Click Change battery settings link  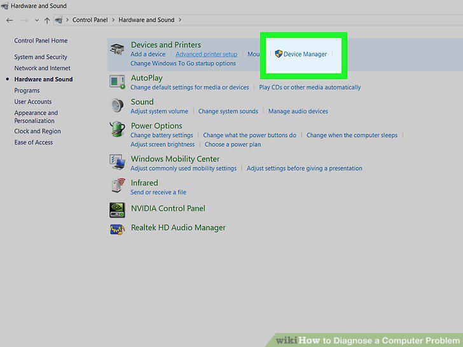pos(162,135)
